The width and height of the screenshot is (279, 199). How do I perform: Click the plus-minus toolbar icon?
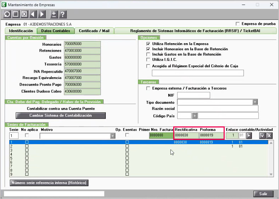[54, 14]
